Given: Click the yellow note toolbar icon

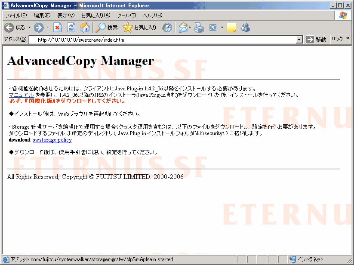Looking at the screenshot, I should [x=231, y=28].
